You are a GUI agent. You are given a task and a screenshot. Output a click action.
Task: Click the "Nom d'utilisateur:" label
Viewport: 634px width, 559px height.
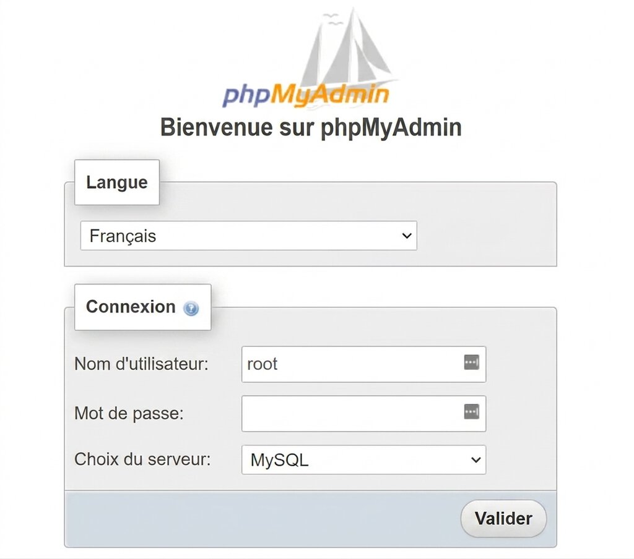[x=141, y=364]
